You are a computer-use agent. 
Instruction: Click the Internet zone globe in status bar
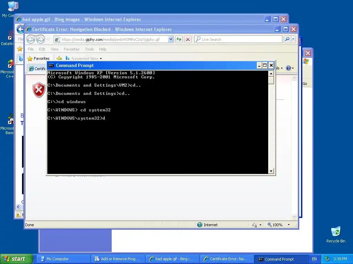200,225
